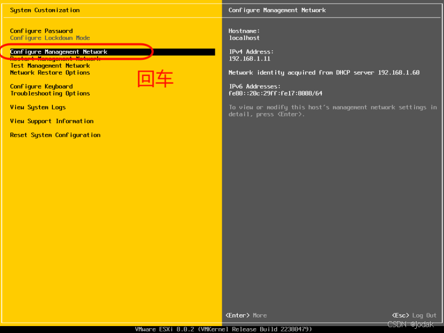Click the DHCP server 192.168.1.60 line

(324, 73)
